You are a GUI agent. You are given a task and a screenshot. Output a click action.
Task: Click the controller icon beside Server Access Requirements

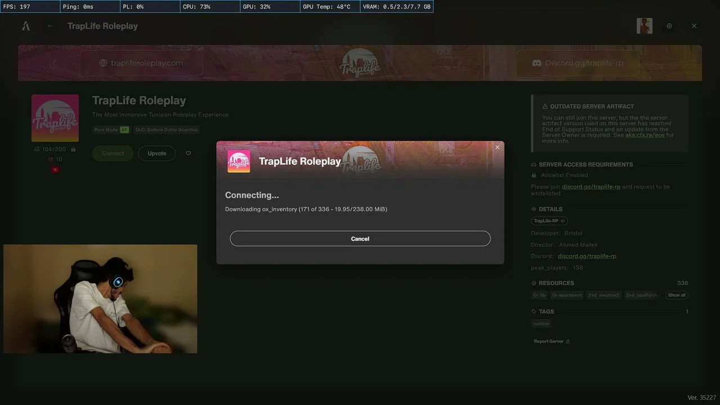point(534,165)
